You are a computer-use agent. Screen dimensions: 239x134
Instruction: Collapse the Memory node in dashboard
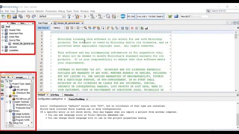point(7,111)
